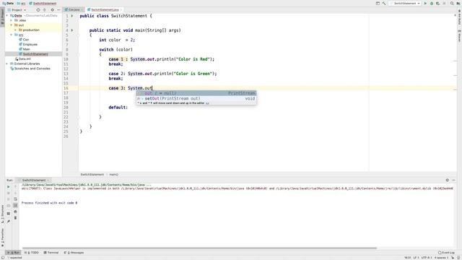Hide the Project panel with the minus icon

[x=58, y=9]
